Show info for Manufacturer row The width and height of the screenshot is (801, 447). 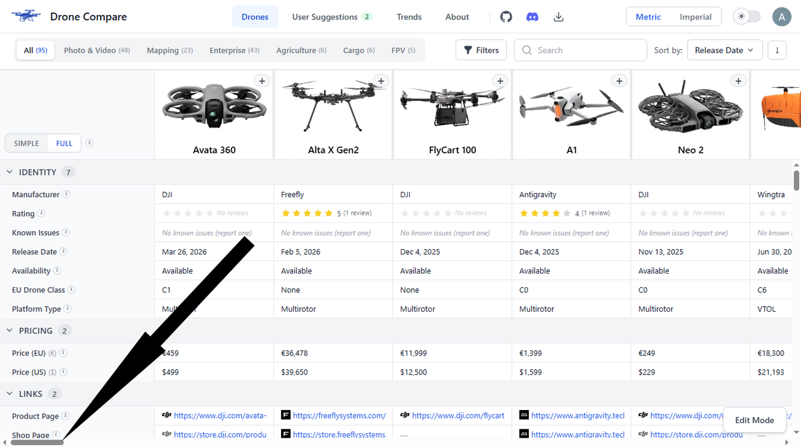(x=66, y=194)
